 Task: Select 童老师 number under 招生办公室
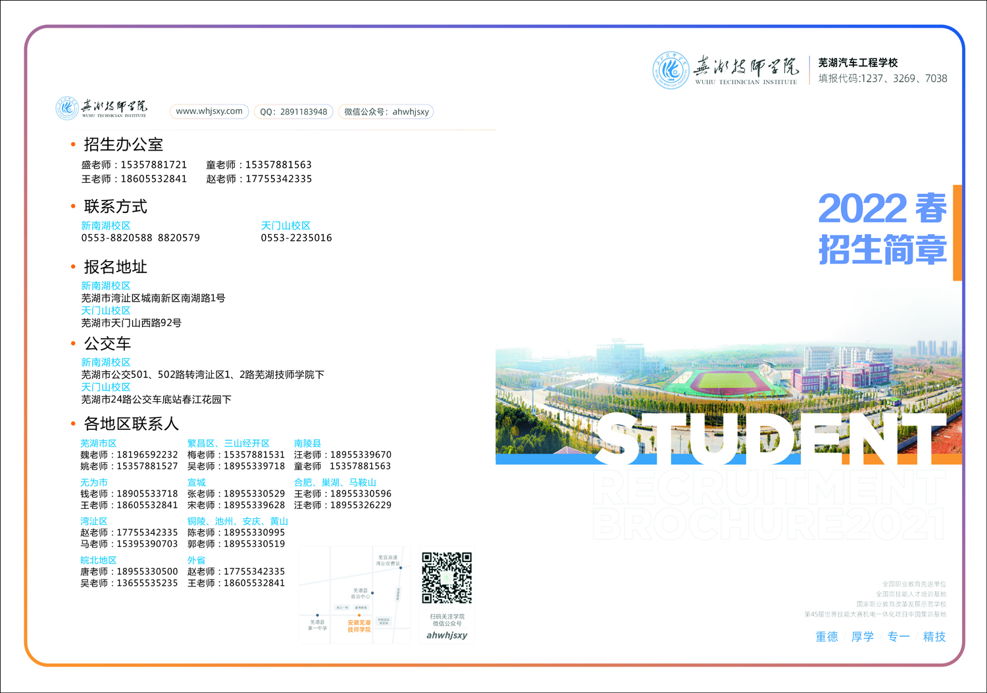coord(259,165)
